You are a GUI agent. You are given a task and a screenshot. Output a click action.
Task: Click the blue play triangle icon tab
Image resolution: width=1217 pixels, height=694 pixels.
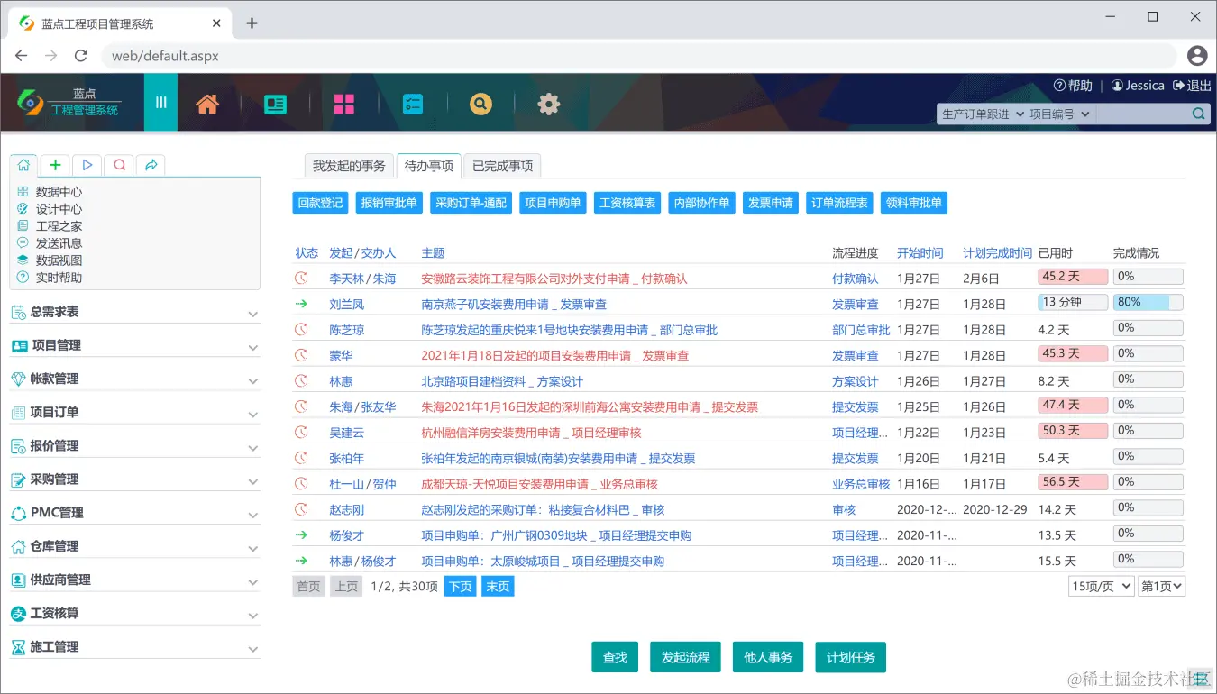pyautogui.click(x=87, y=165)
